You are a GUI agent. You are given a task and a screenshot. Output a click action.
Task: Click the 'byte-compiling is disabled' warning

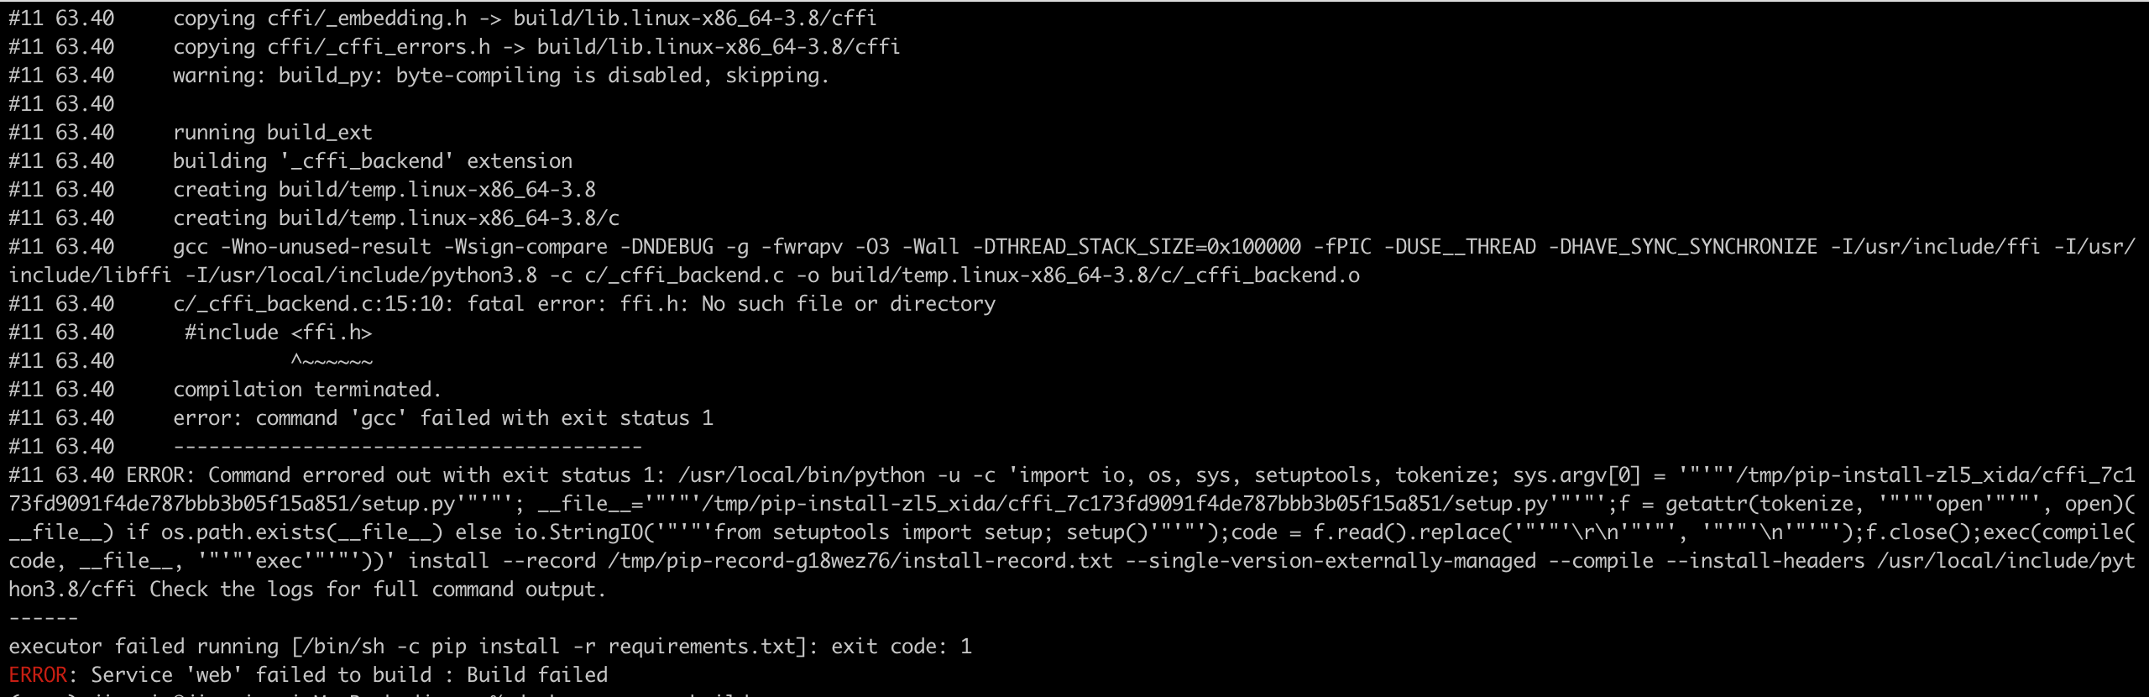tap(501, 76)
